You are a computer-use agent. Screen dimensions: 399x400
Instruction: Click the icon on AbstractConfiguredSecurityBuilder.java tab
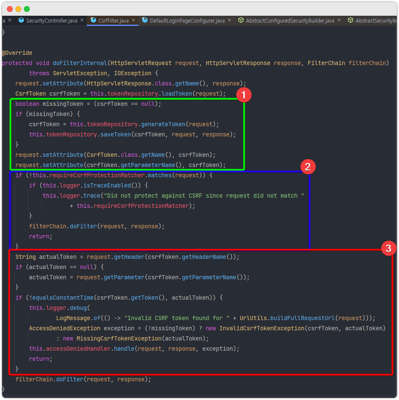click(241, 20)
